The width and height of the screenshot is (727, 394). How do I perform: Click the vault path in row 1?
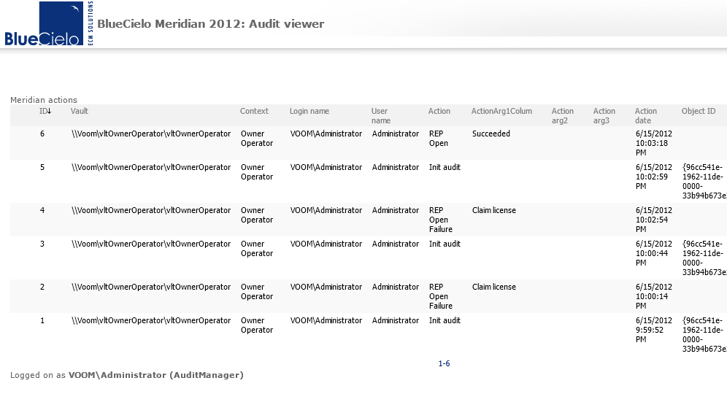[151, 321]
